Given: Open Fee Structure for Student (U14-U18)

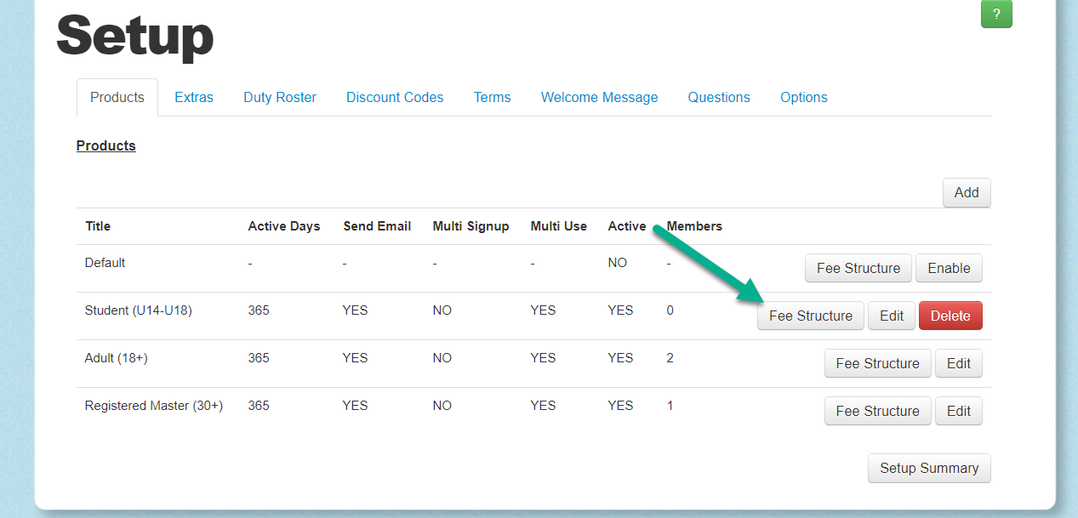Looking at the screenshot, I should click(x=811, y=316).
